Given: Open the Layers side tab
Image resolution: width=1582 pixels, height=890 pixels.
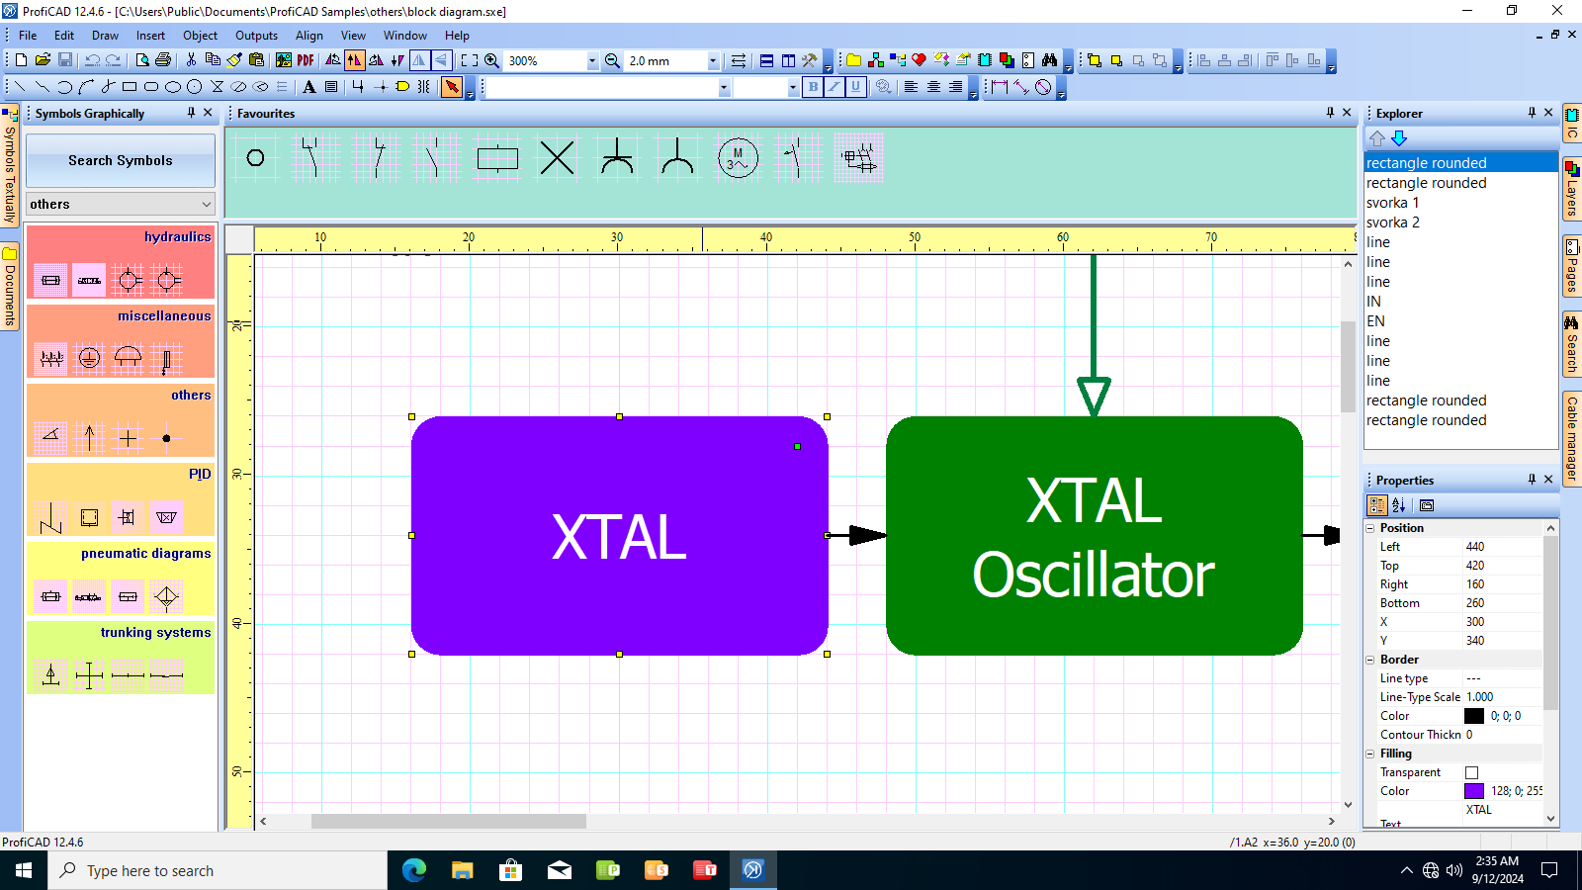Looking at the screenshot, I should [1571, 188].
